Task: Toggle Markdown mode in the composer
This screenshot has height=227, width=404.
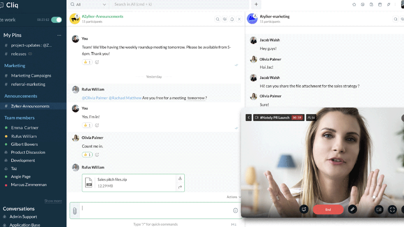Action: (234, 224)
